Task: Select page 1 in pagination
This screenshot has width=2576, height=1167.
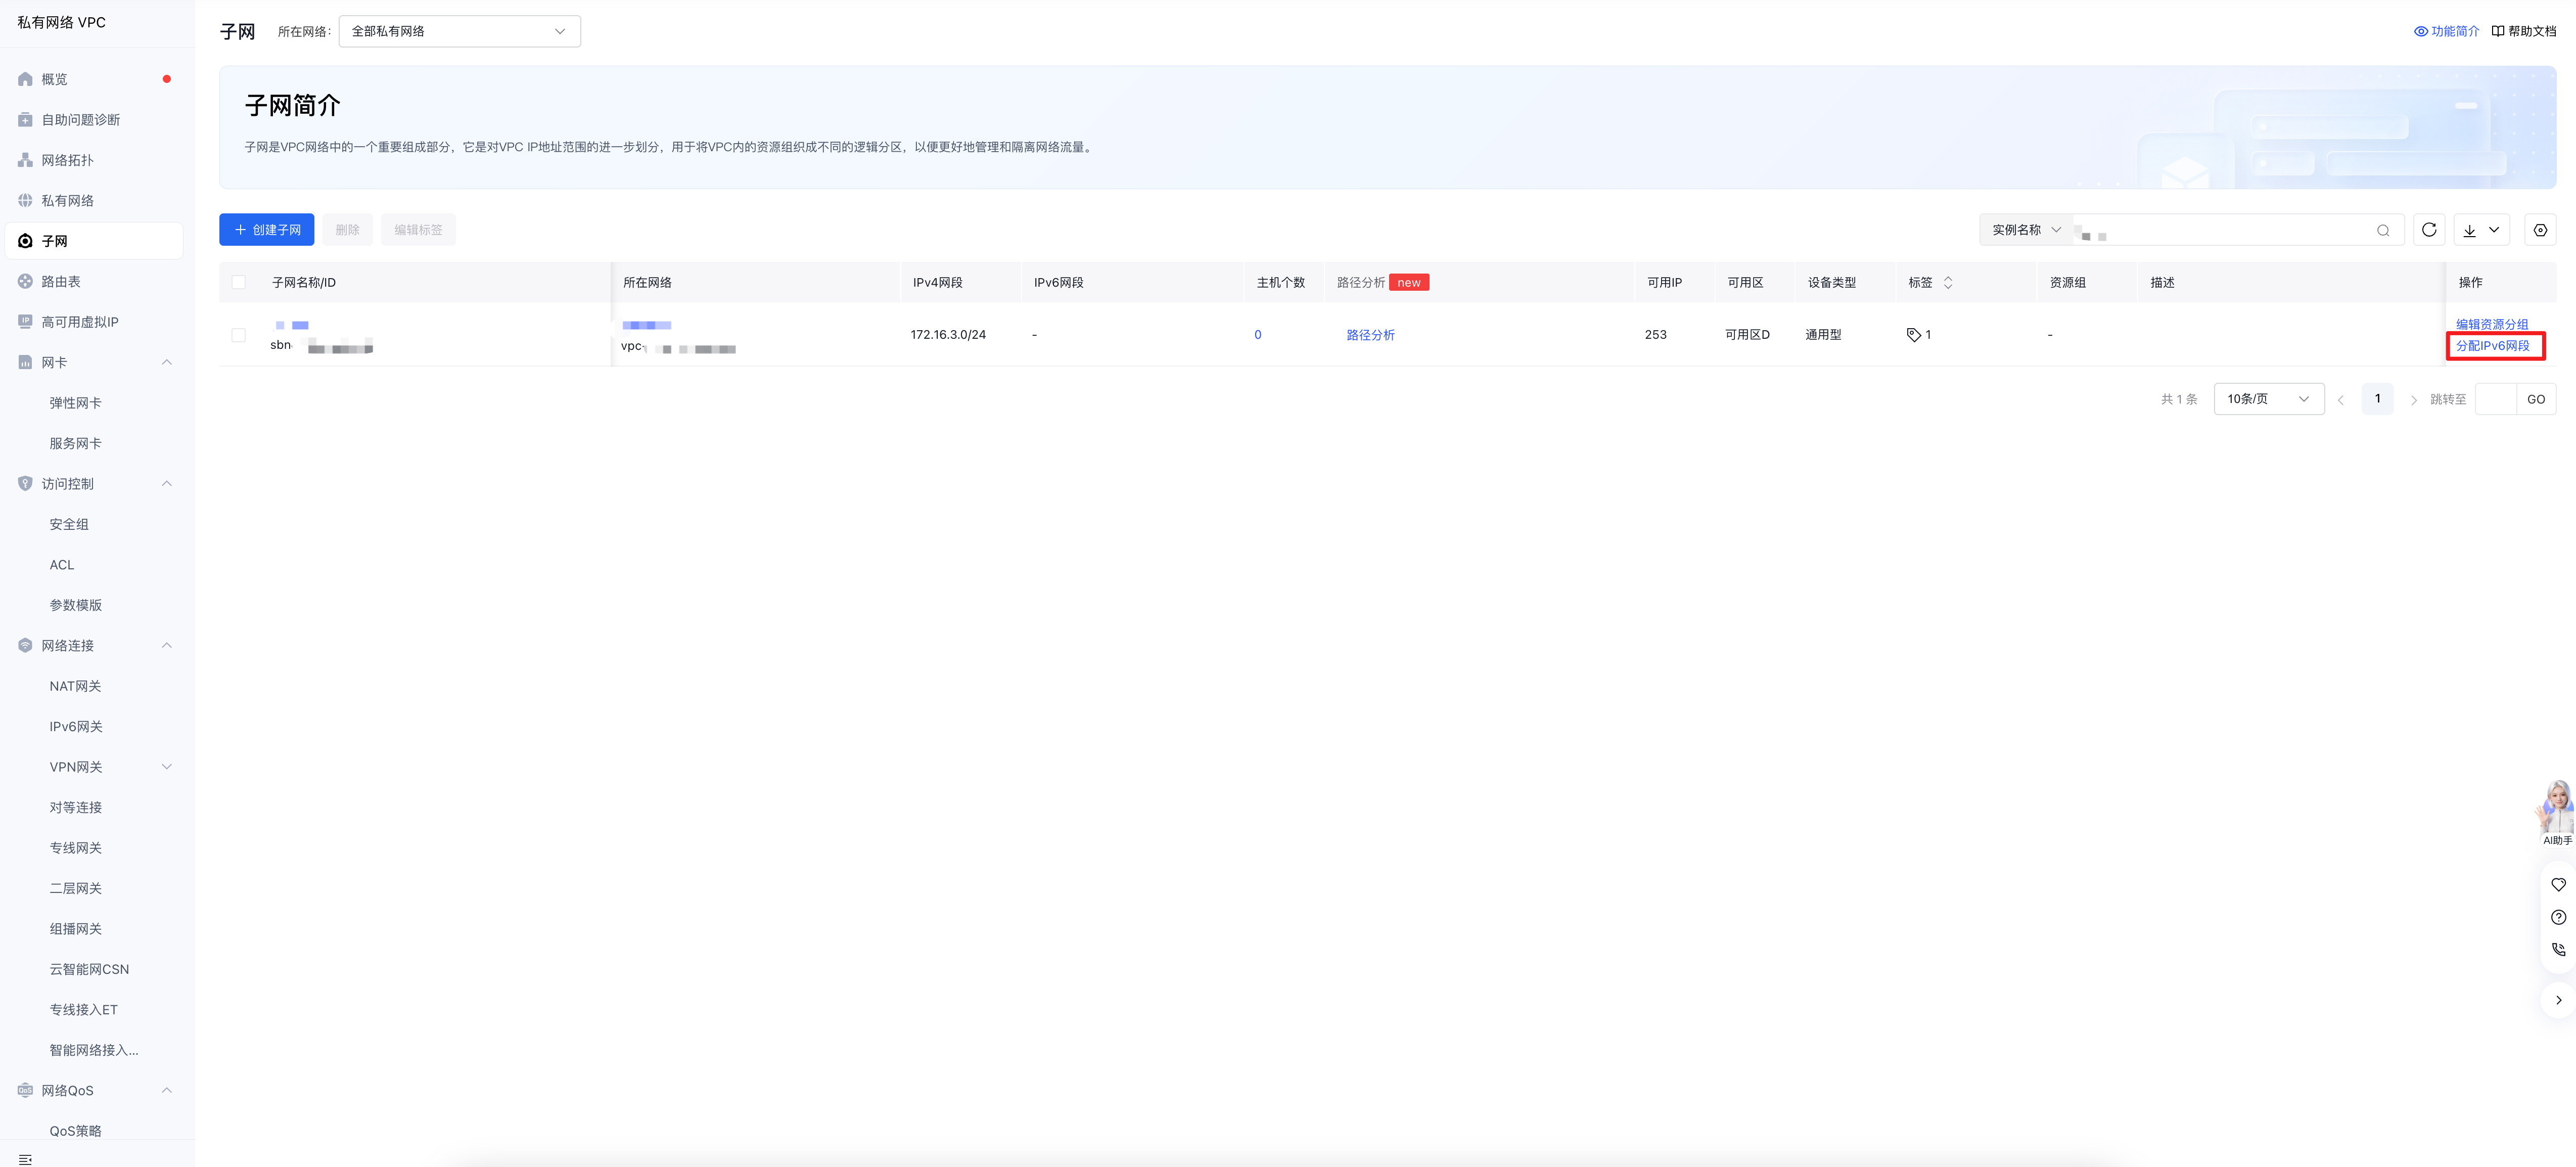Action: click(2378, 399)
